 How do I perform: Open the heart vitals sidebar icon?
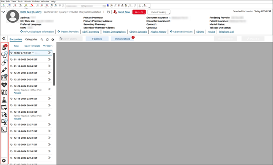(4, 85)
